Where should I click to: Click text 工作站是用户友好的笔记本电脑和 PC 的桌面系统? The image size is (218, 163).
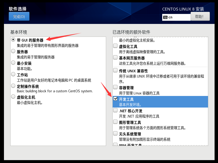pos(54,80)
